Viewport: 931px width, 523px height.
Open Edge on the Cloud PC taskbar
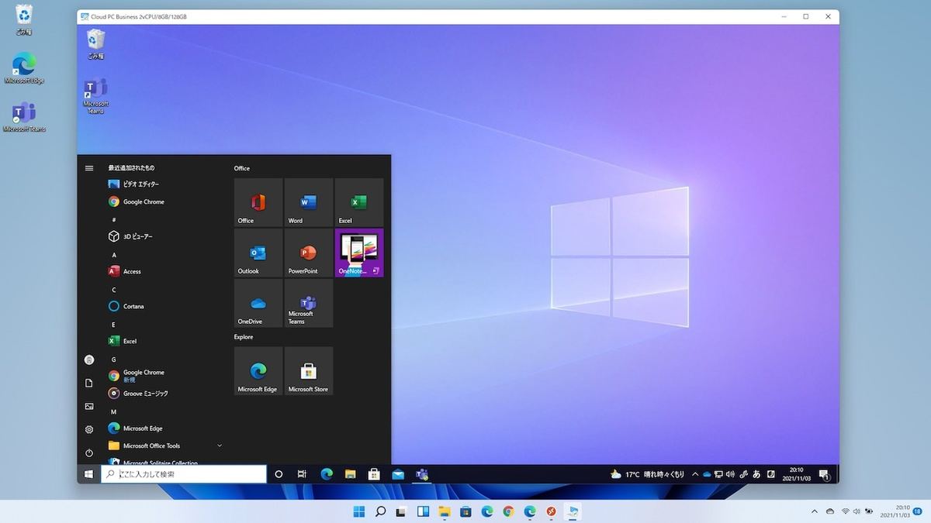click(327, 474)
